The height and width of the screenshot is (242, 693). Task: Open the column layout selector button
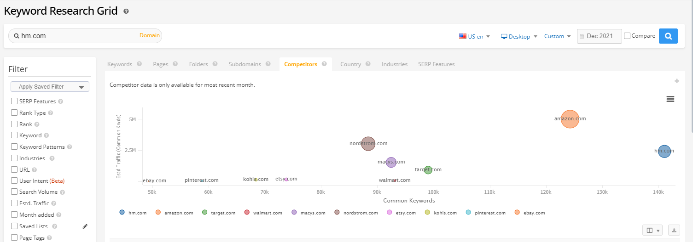[652, 230]
